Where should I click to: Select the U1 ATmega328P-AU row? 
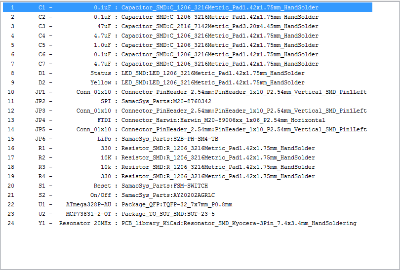(x=188, y=204)
